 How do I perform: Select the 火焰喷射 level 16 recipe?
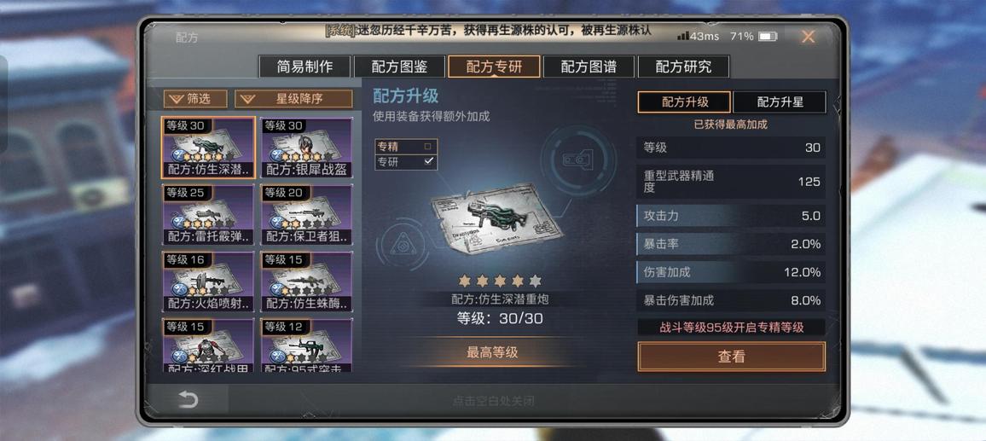click(x=208, y=281)
